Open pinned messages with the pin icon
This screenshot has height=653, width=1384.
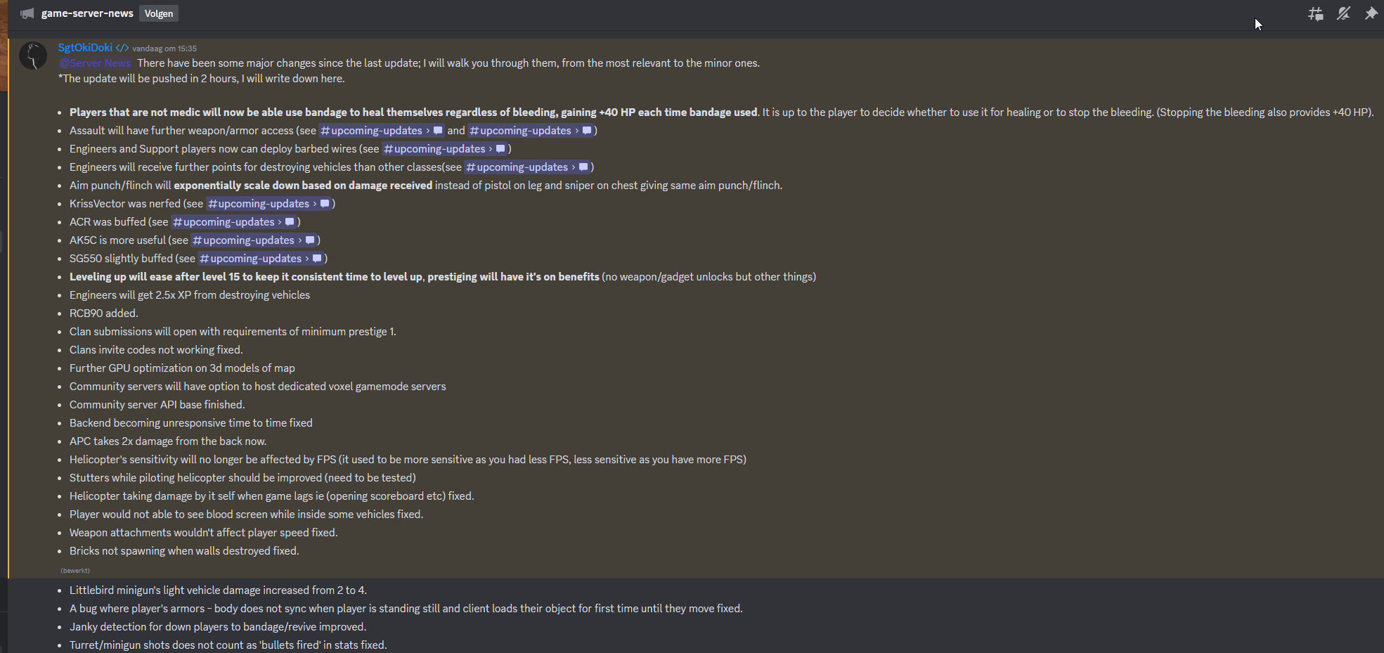1371,13
